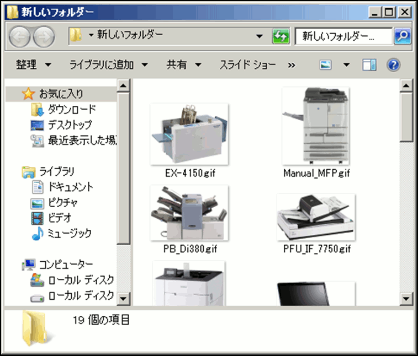This screenshot has height=356, width=418.
Task: Click file list scrollbar down arrow
Action: (x=406, y=298)
